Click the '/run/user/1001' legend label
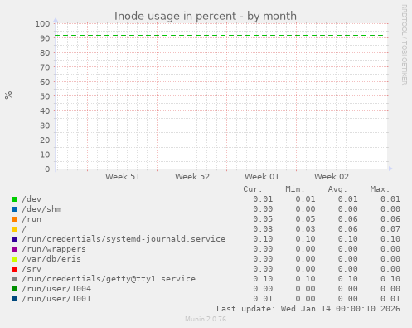This screenshot has height=328, width=412. click(x=56, y=299)
